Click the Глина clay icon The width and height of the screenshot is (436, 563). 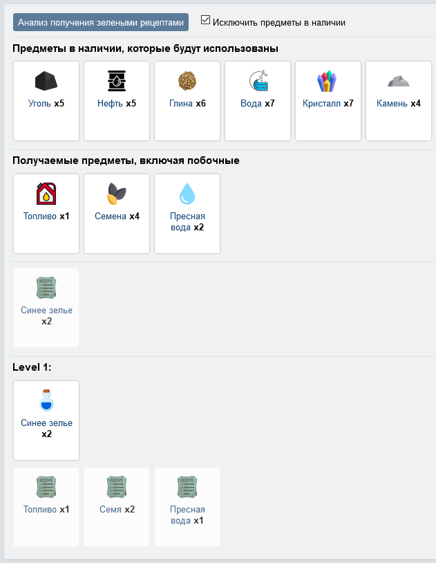(x=187, y=81)
